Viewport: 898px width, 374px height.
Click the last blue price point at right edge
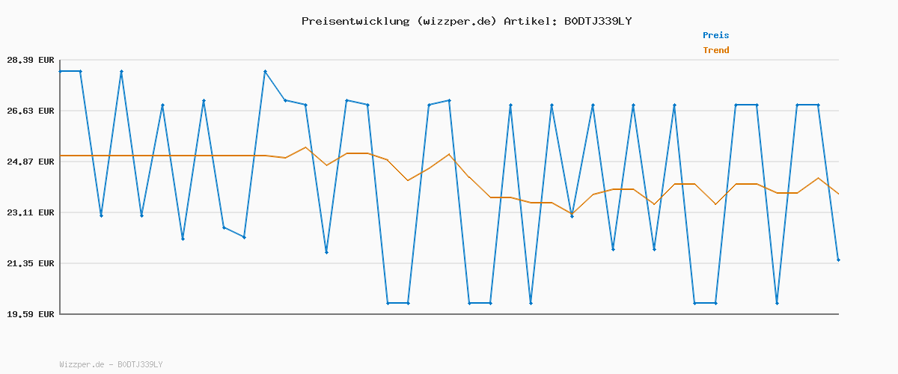[x=838, y=260]
